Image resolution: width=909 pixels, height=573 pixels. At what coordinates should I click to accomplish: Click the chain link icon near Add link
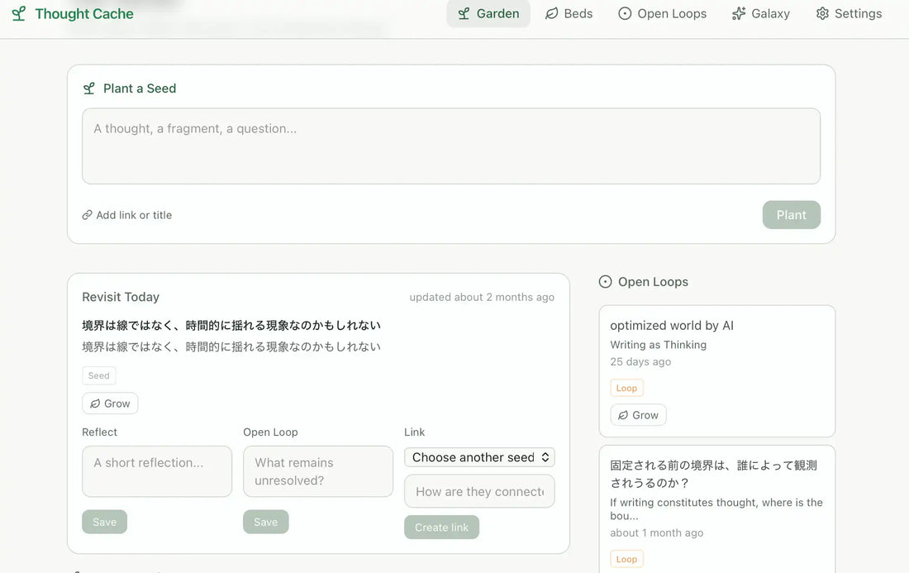[x=87, y=215]
